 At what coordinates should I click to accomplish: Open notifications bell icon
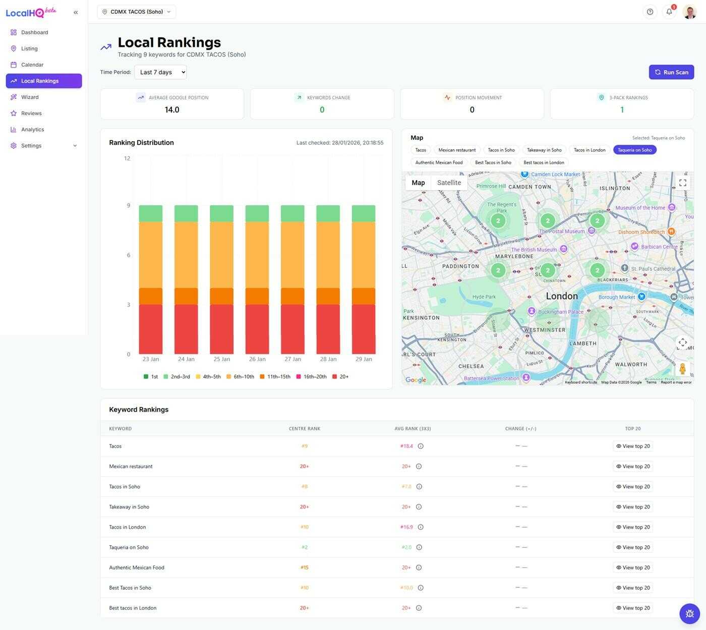[669, 12]
